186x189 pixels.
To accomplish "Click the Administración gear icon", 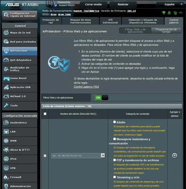I will 6,186.
